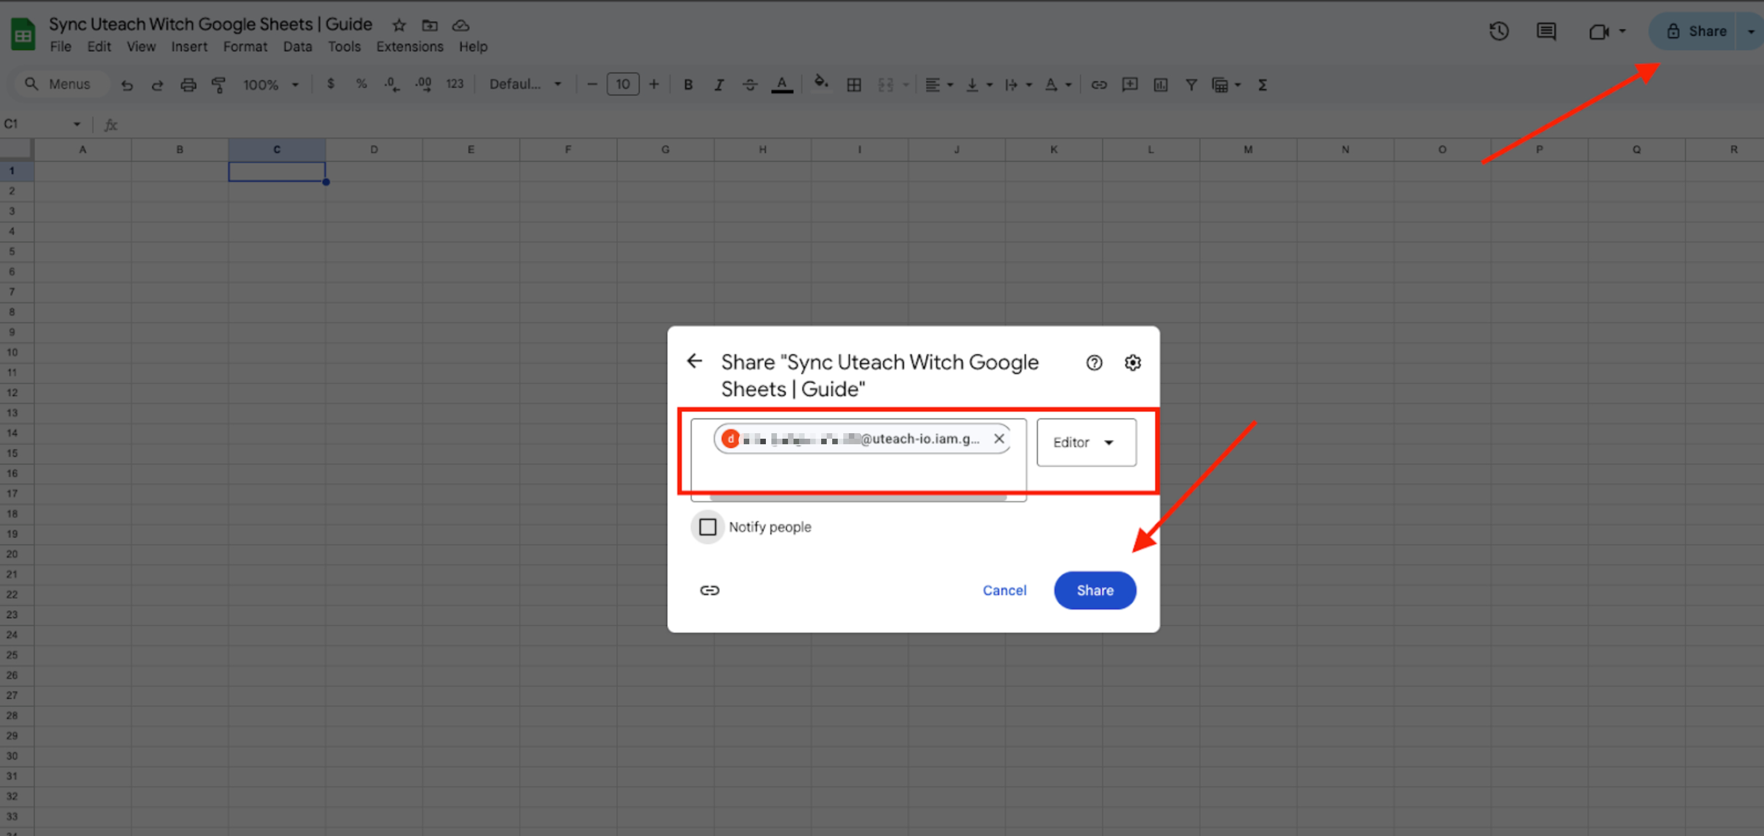
Task: Click blue Share button in dialog
Action: pyautogui.click(x=1095, y=590)
